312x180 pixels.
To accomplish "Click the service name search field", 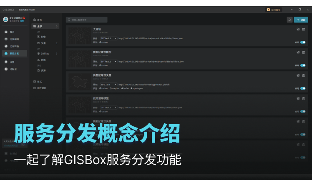I will 87,20.
